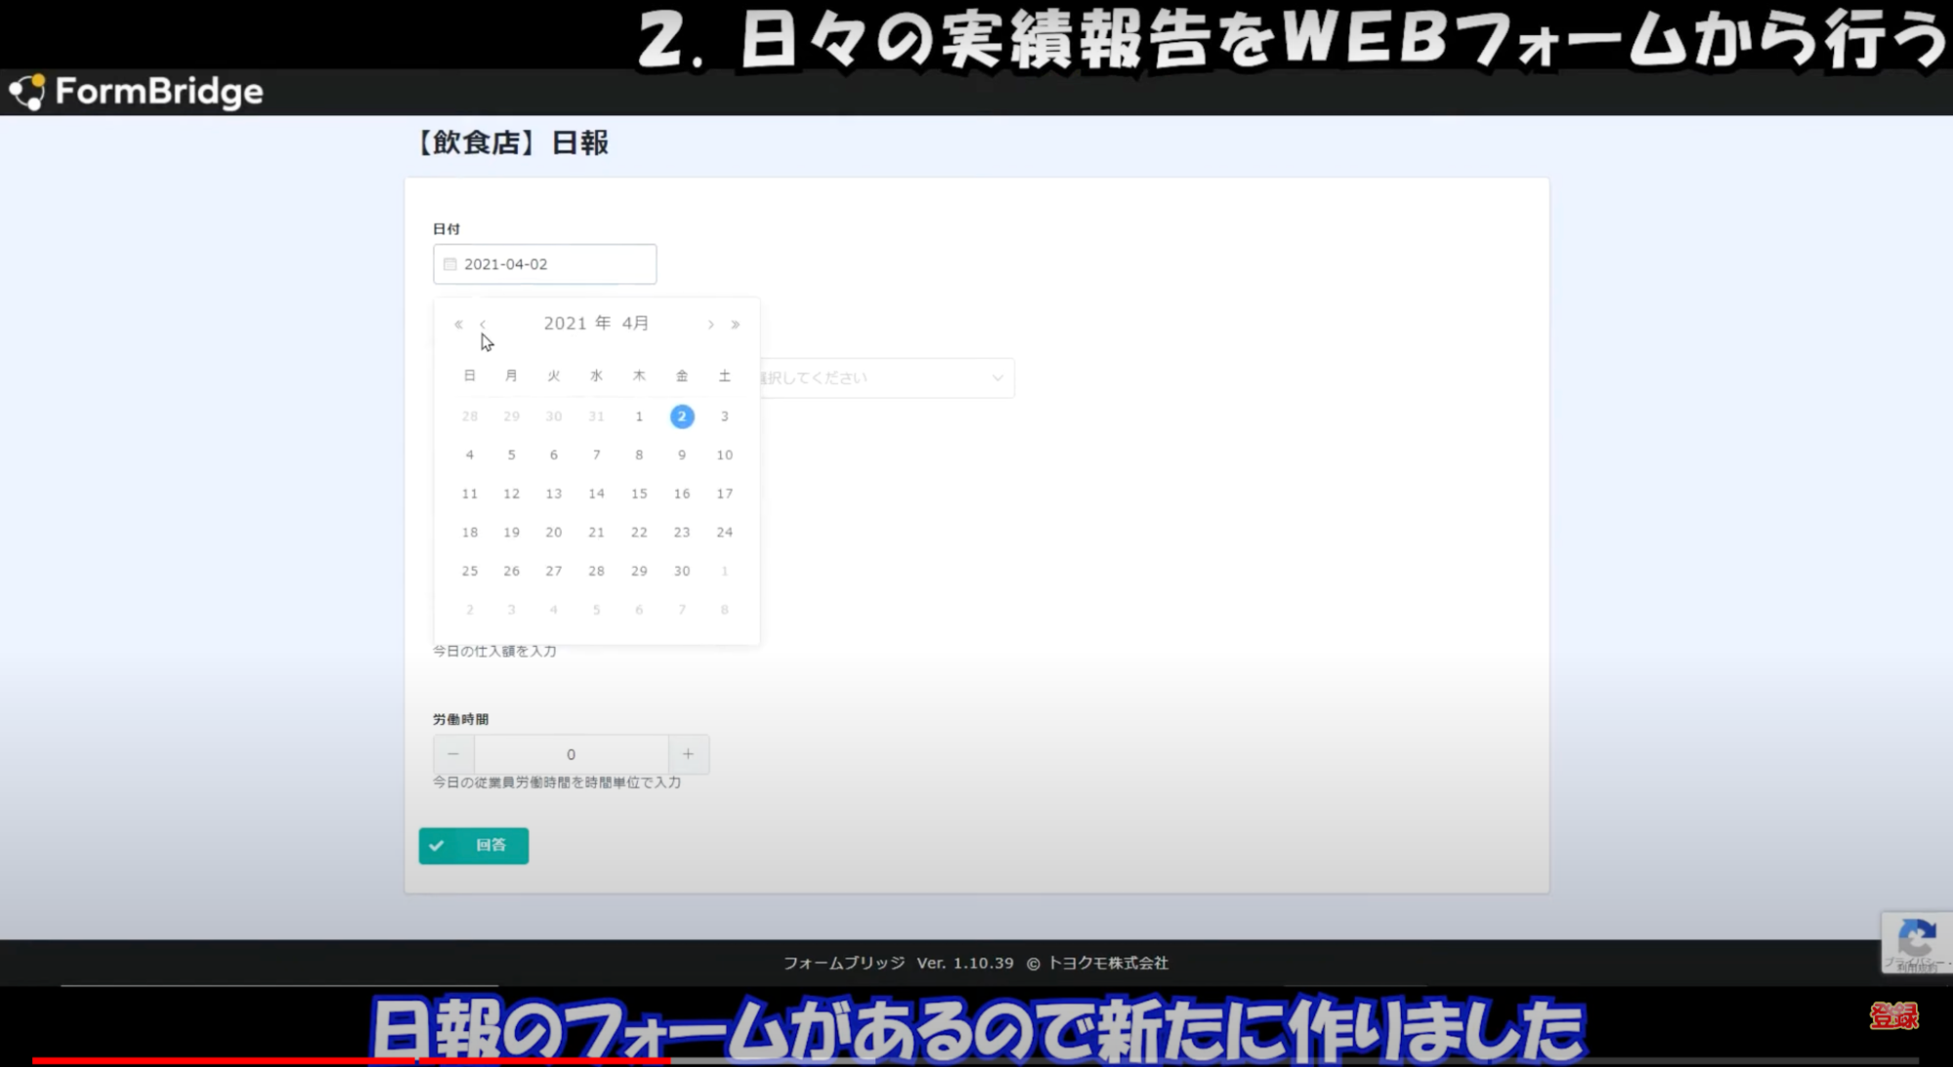Choose April 10 on the calendar
The height and width of the screenshot is (1068, 1953).
[724, 455]
